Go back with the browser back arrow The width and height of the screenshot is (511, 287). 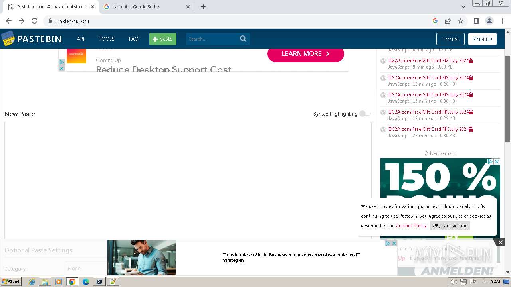pos(9,21)
